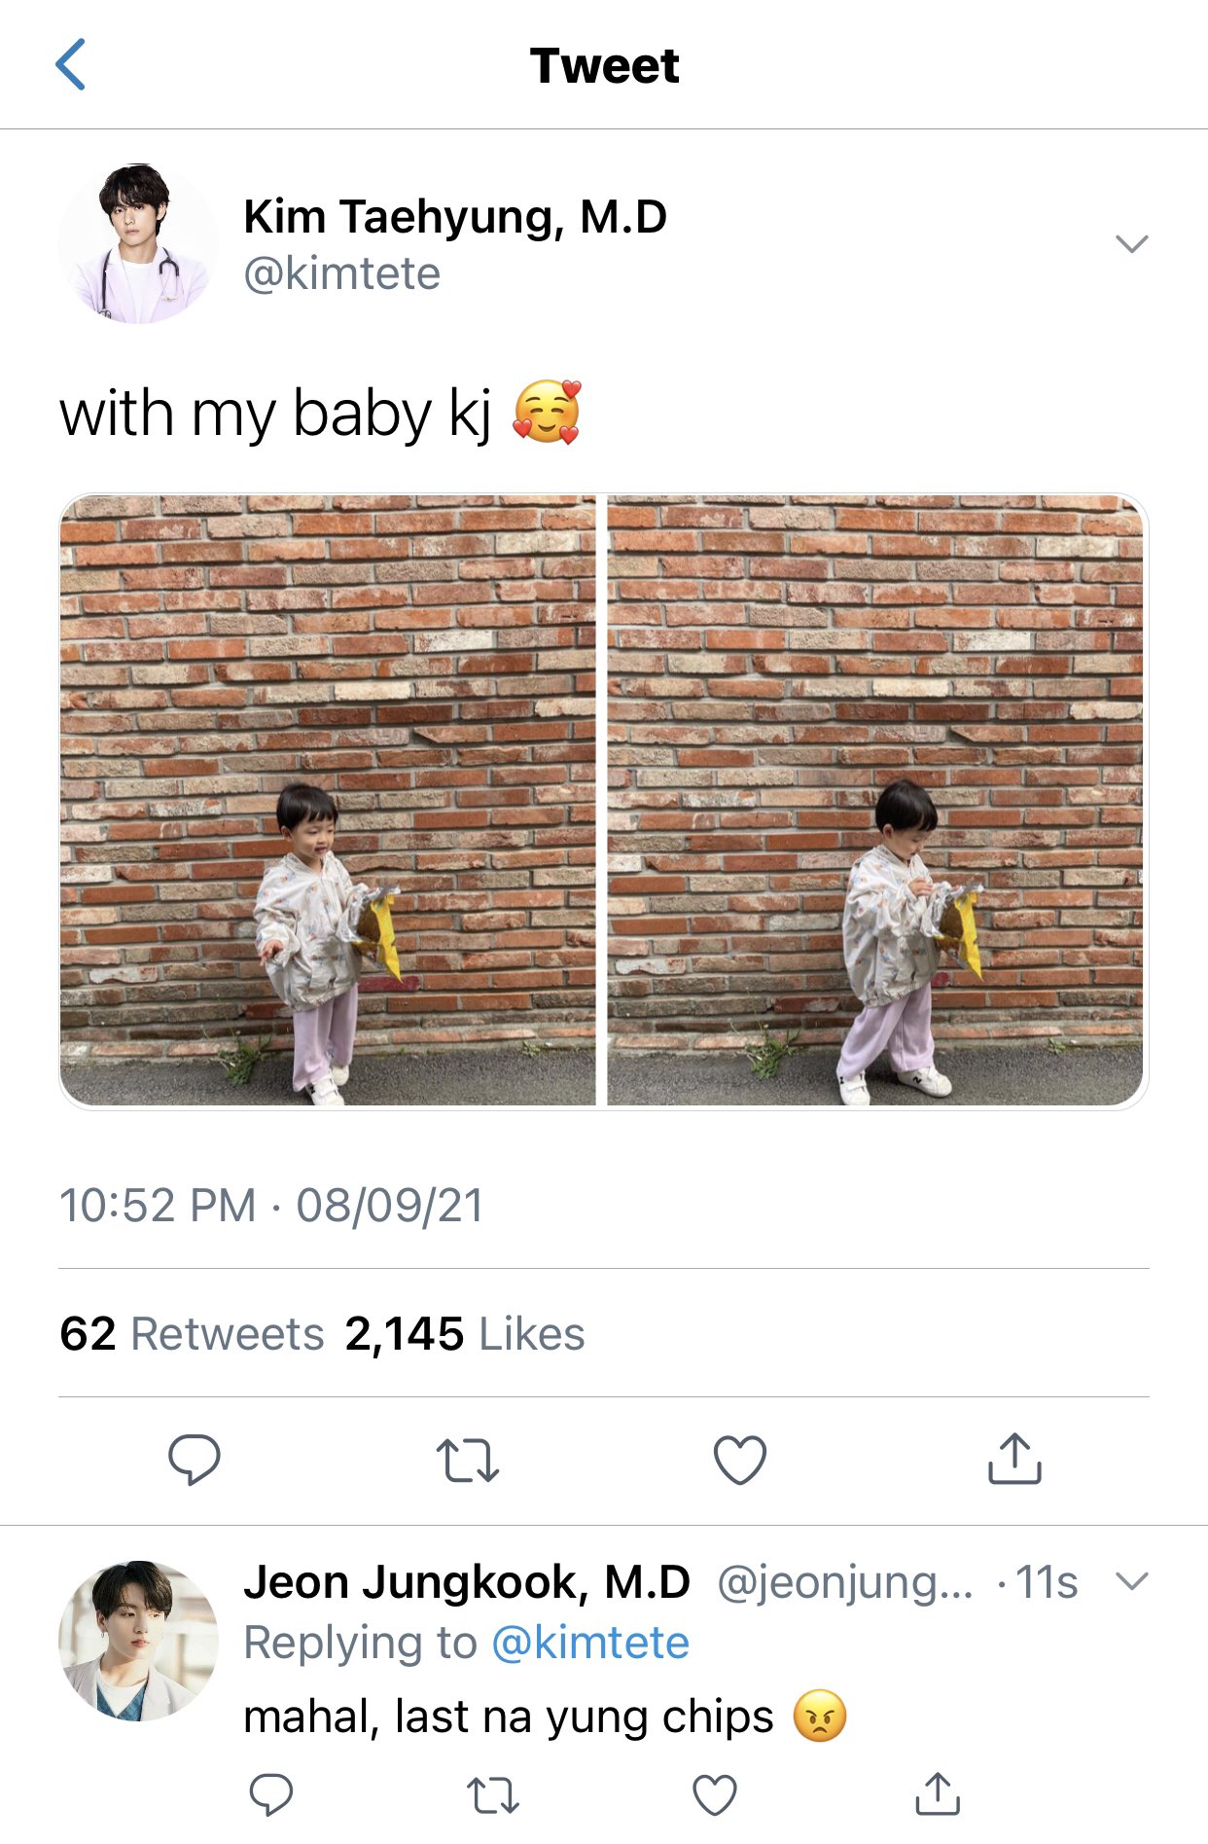
Task: Share the main tweet
Action: pyautogui.click(x=1014, y=1458)
